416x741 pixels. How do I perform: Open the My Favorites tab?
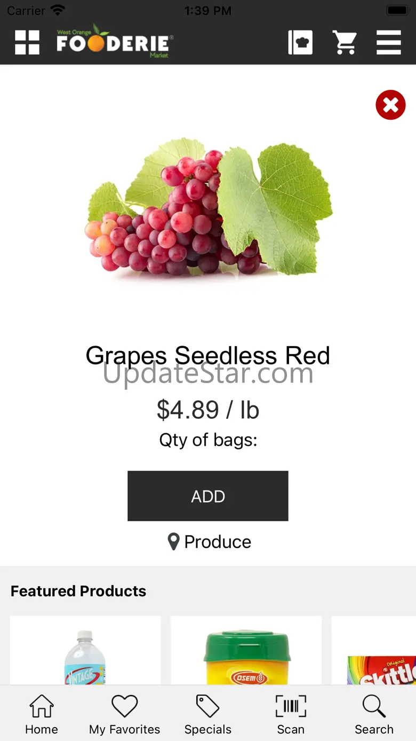click(x=124, y=714)
